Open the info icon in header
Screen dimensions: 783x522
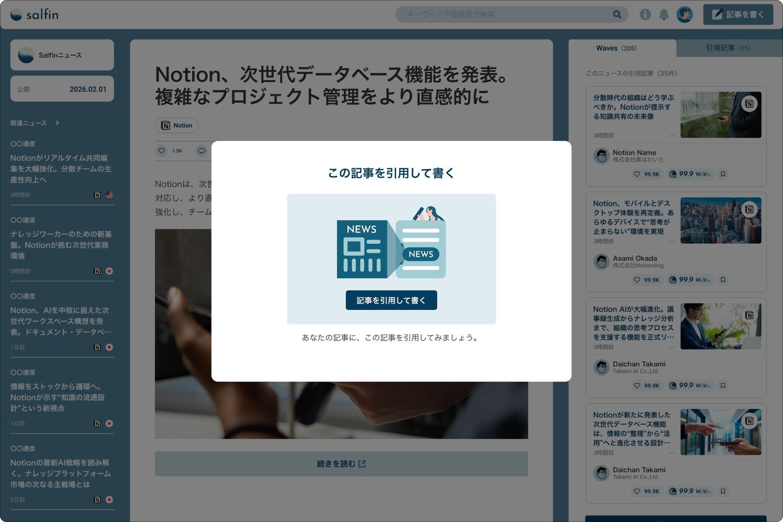(x=645, y=15)
